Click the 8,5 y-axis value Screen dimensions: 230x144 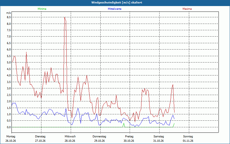pyautogui.click(x=9, y=17)
